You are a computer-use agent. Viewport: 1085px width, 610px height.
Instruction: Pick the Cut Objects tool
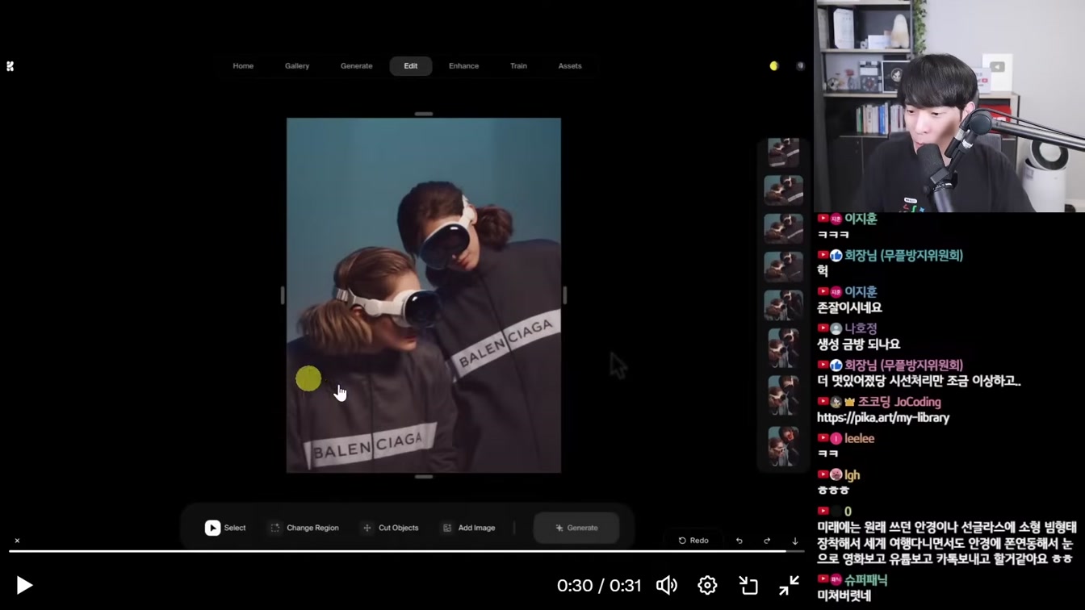(x=391, y=528)
